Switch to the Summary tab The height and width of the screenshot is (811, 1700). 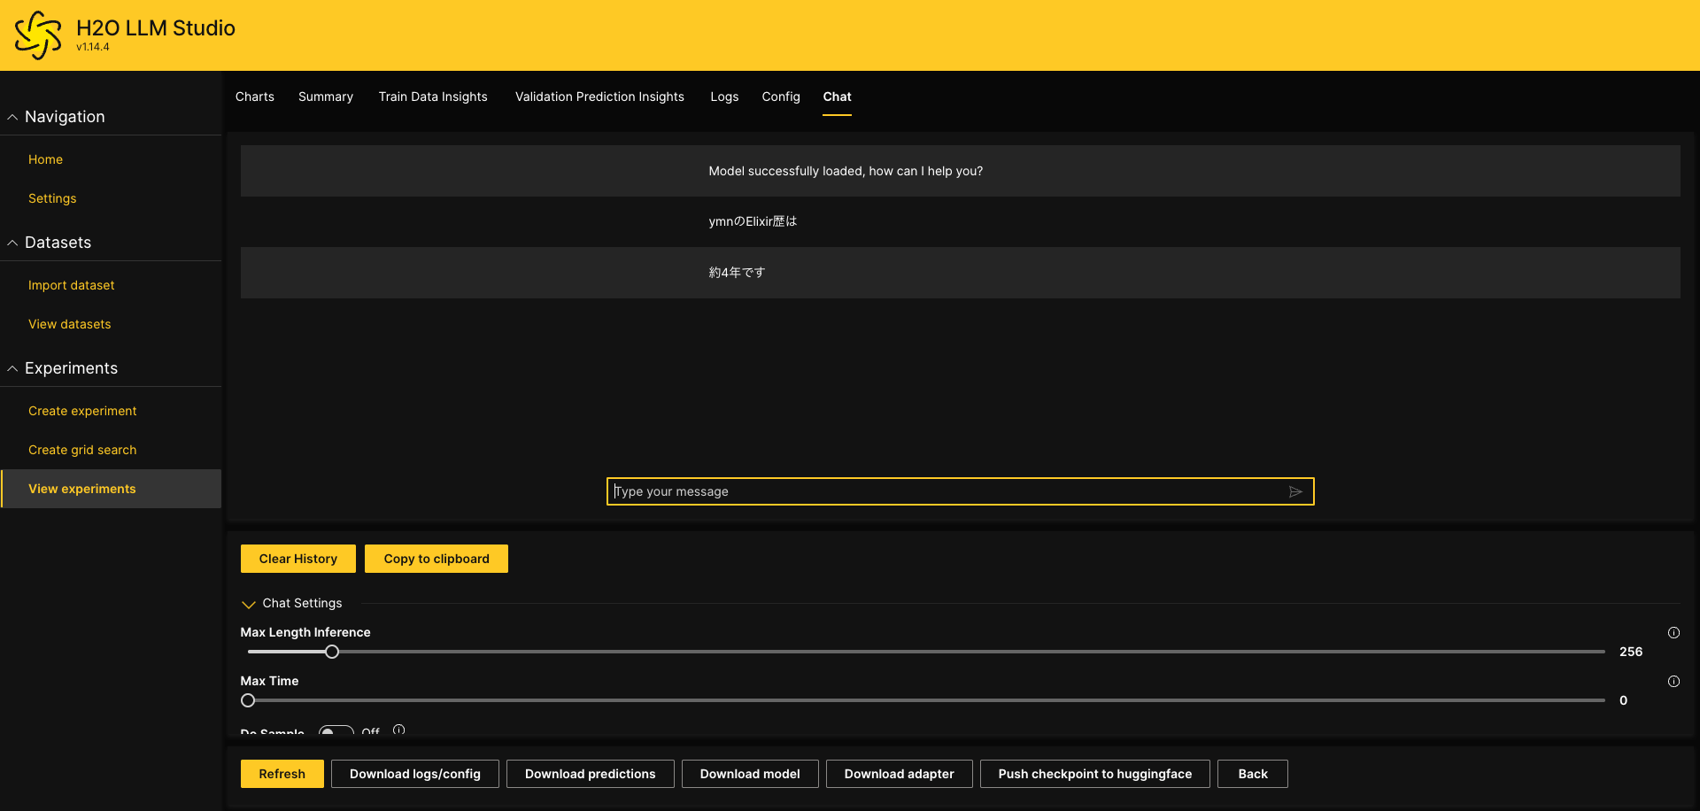tap(326, 97)
